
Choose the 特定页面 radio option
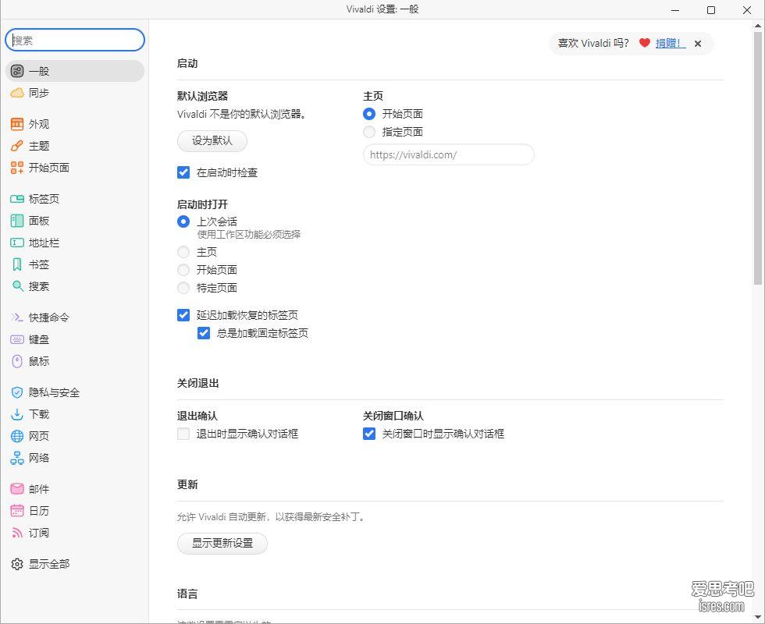click(x=183, y=288)
